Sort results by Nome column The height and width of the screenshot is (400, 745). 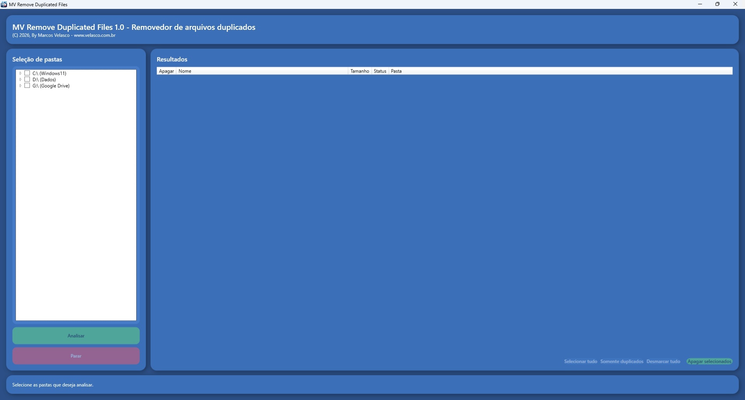click(262, 71)
